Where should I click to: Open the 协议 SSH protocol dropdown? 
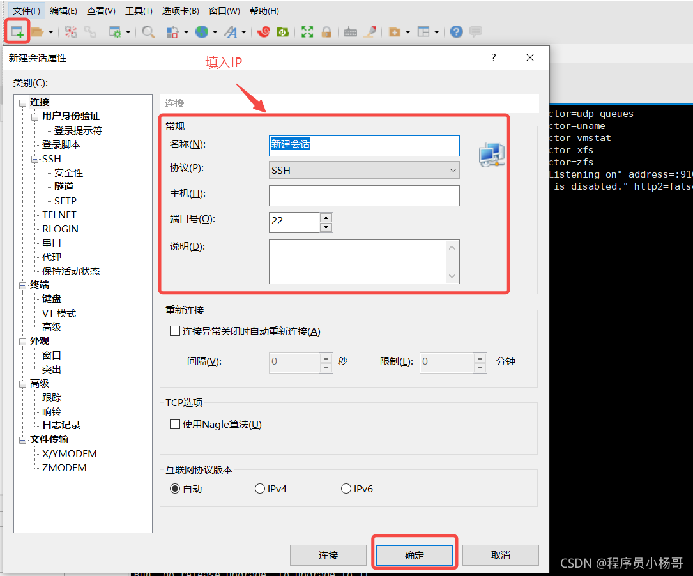(x=364, y=170)
